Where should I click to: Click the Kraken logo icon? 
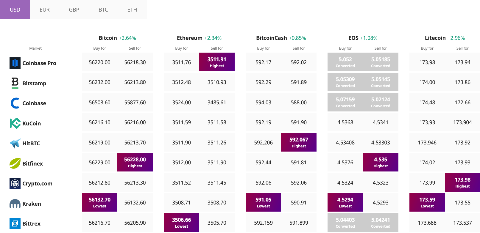click(x=15, y=204)
